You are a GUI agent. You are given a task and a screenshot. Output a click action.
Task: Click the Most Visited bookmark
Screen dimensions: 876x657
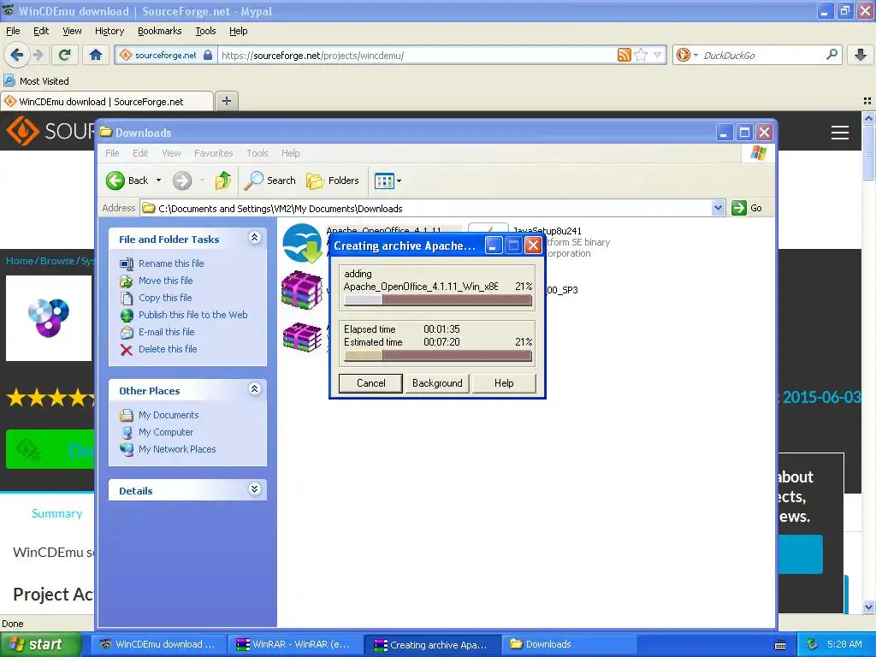37,81
